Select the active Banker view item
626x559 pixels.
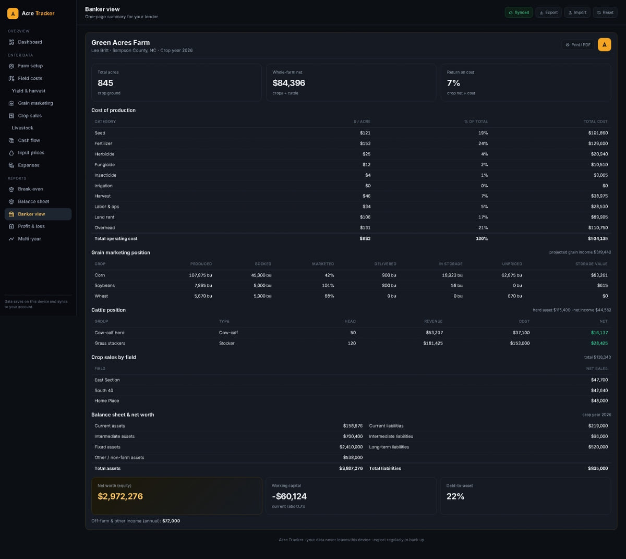[x=38, y=214]
